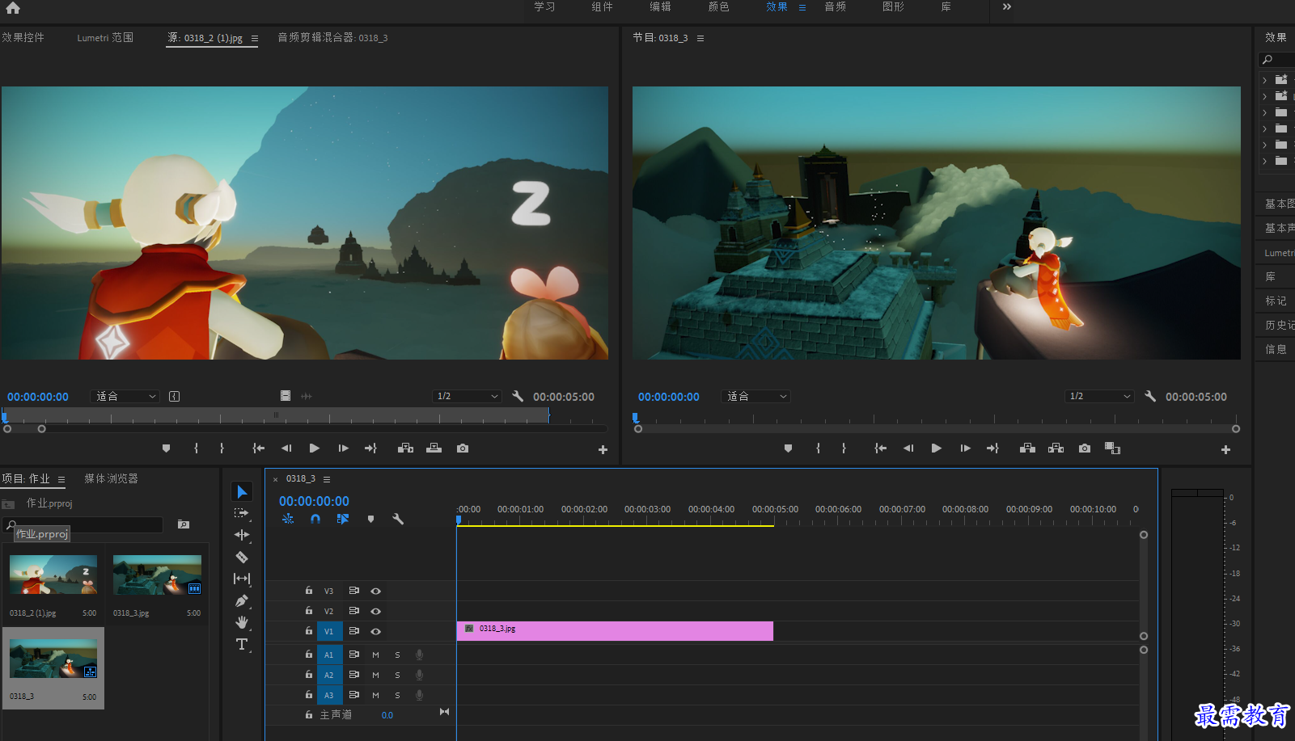Mark In point in source monitor

pyautogui.click(x=196, y=448)
